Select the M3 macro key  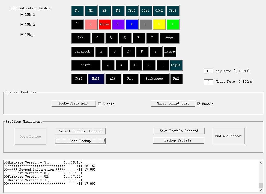105,11
